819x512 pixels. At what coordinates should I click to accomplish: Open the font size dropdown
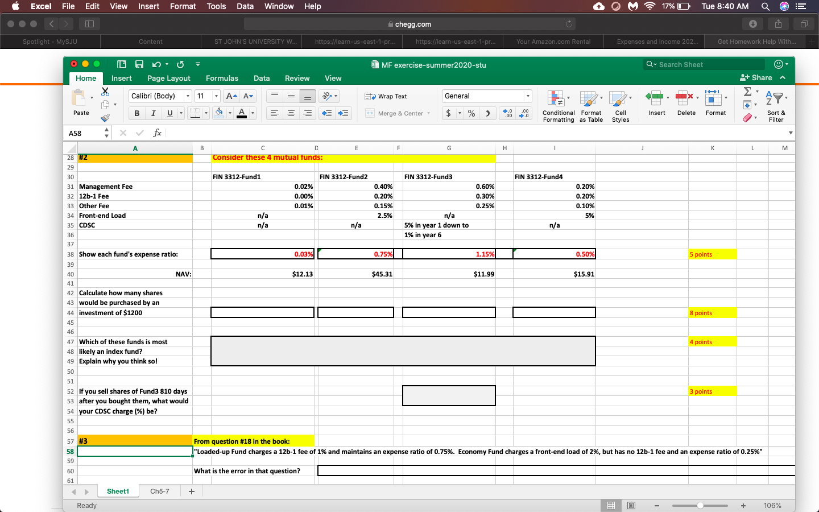click(216, 96)
